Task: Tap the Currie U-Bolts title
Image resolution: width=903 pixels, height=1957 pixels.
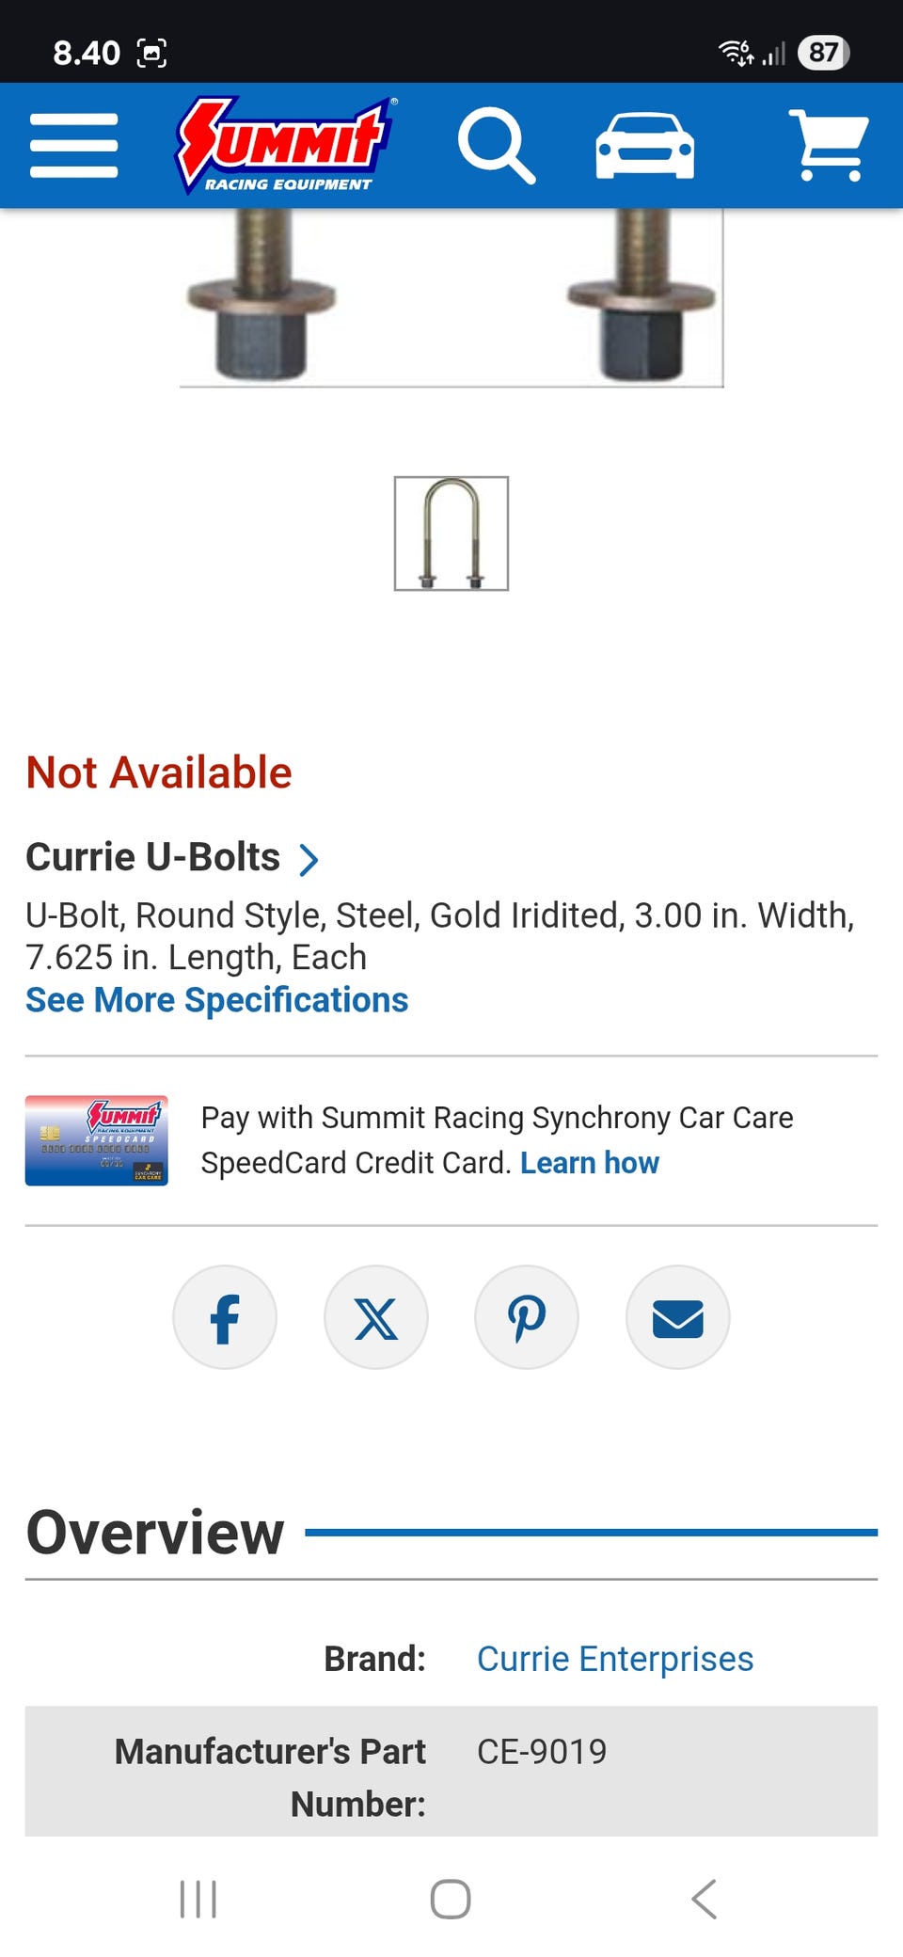Action: pyautogui.click(x=153, y=857)
